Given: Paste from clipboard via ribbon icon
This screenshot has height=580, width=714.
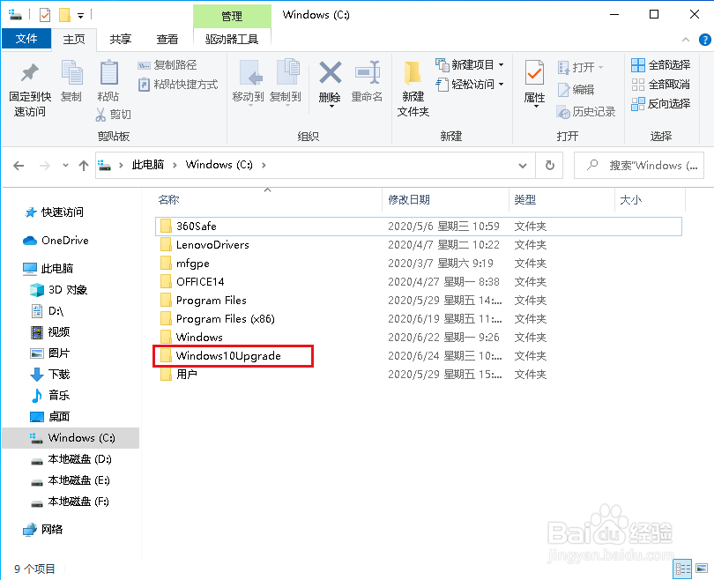Looking at the screenshot, I should click(108, 75).
